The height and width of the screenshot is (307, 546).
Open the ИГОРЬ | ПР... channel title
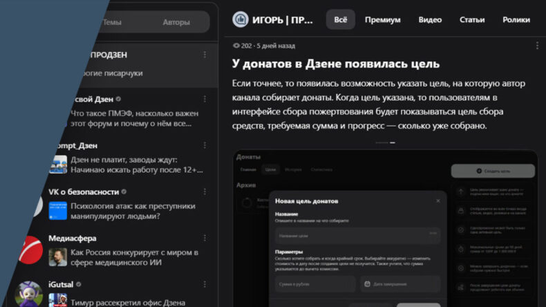click(283, 20)
